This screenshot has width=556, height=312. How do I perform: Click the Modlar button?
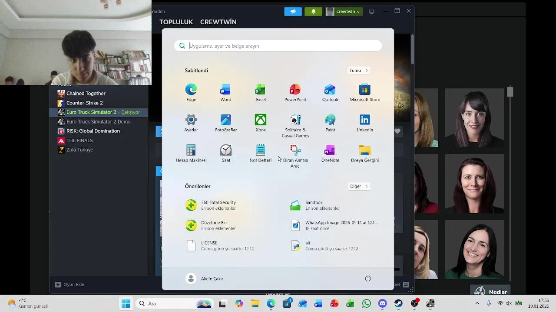coord(491,292)
